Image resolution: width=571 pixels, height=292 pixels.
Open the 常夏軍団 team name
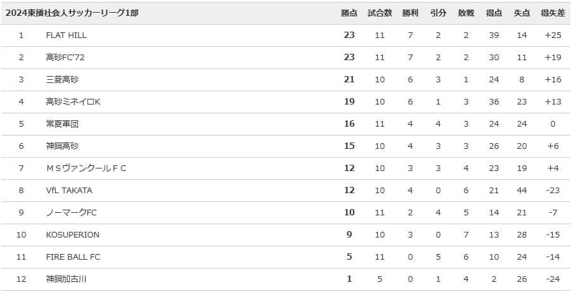click(x=62, y=124)
